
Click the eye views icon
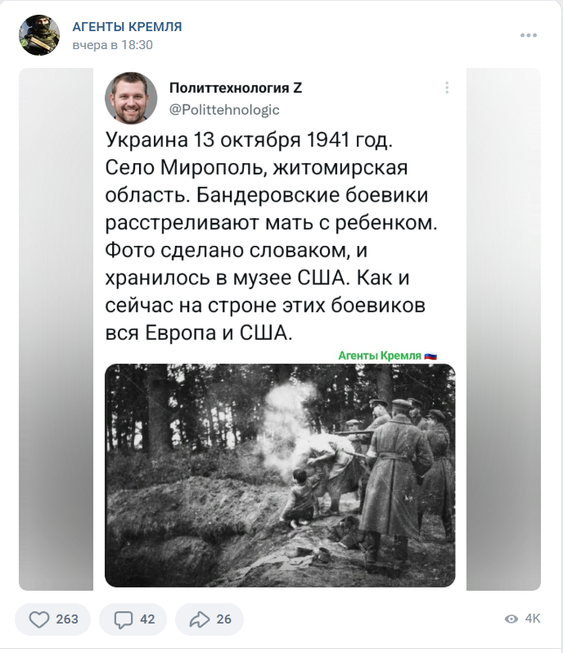pos(511,619)
